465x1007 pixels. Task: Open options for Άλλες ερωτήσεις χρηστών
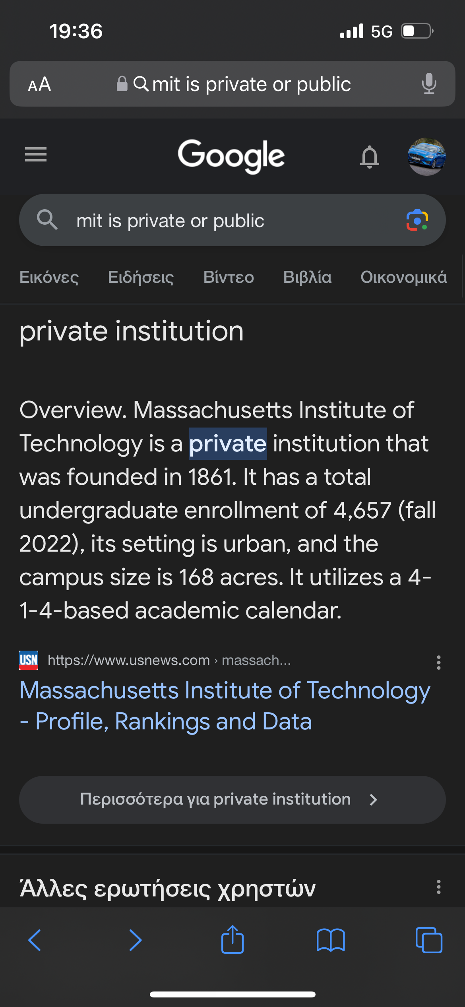click(438, 887)
